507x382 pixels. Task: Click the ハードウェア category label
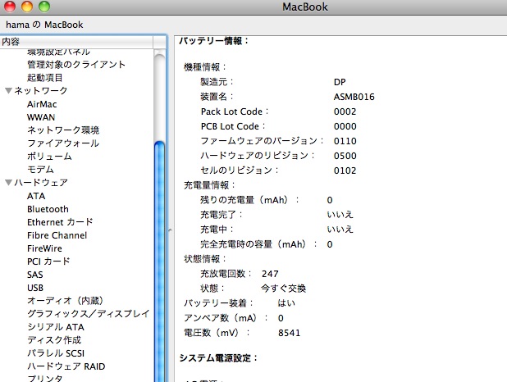[x=41, y=183]
